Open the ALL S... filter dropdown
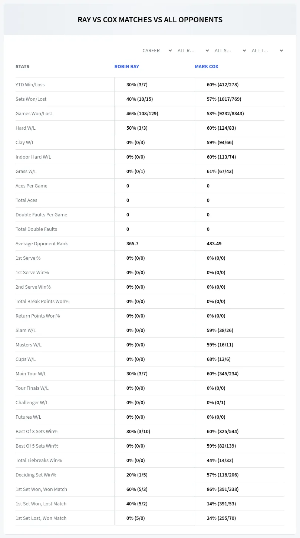The width and height of the screenshot is (300, 538). tap(230, 51)
